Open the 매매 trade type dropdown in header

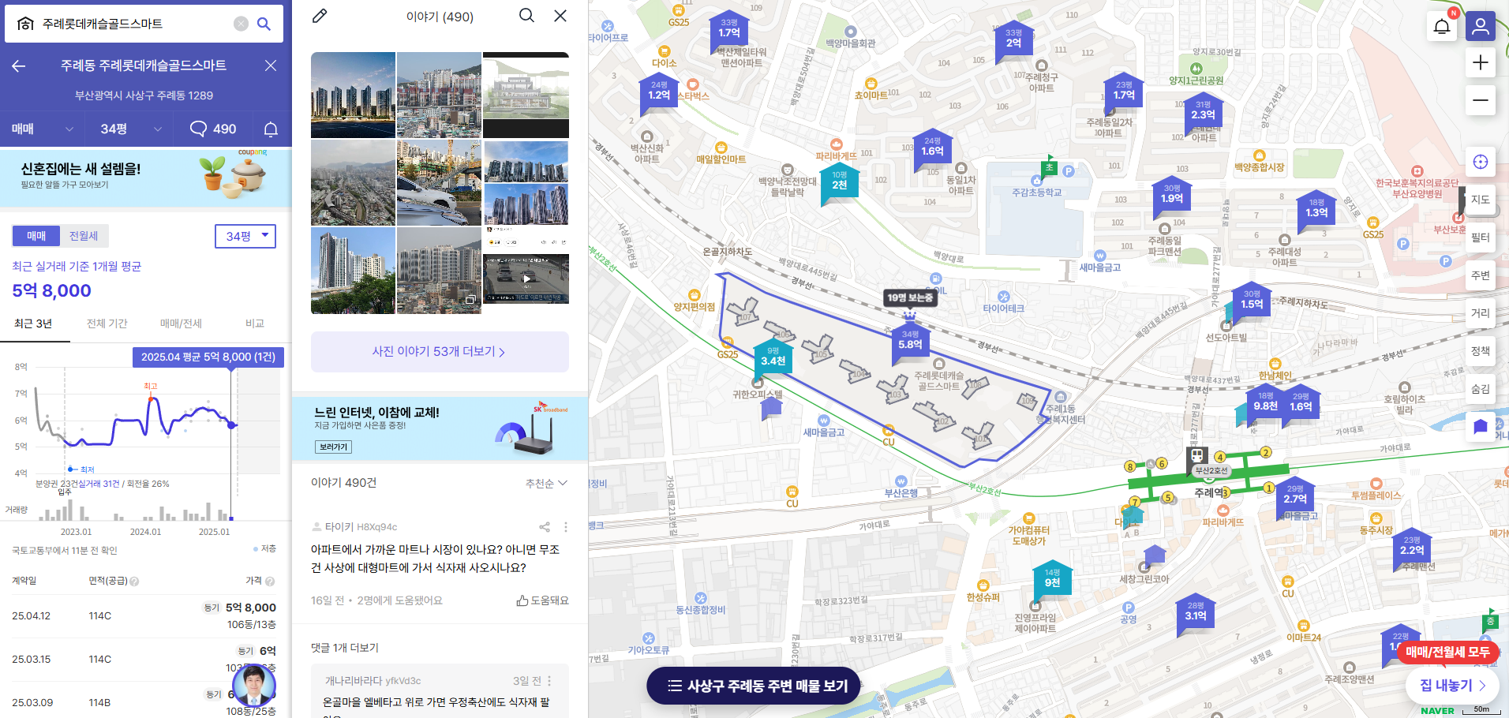pyautogui.click(x=43, y=129)
